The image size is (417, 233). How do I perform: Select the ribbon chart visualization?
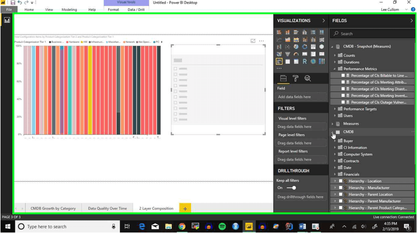321,39
